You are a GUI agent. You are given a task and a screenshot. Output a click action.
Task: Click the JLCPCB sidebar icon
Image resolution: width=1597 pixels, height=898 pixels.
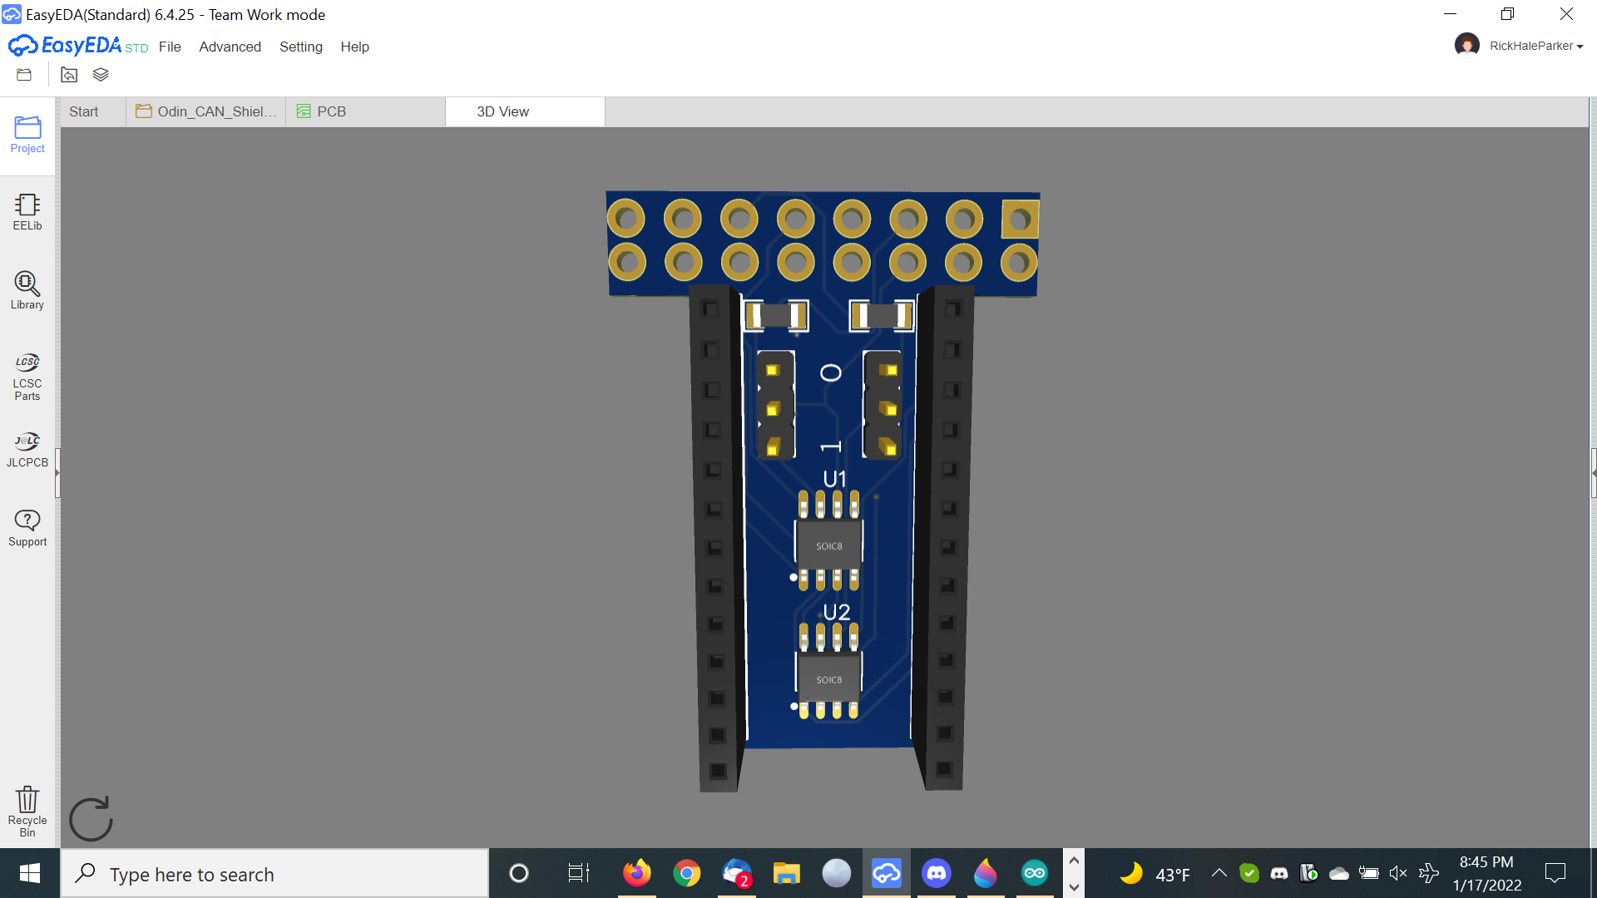(x=27, y=449)
